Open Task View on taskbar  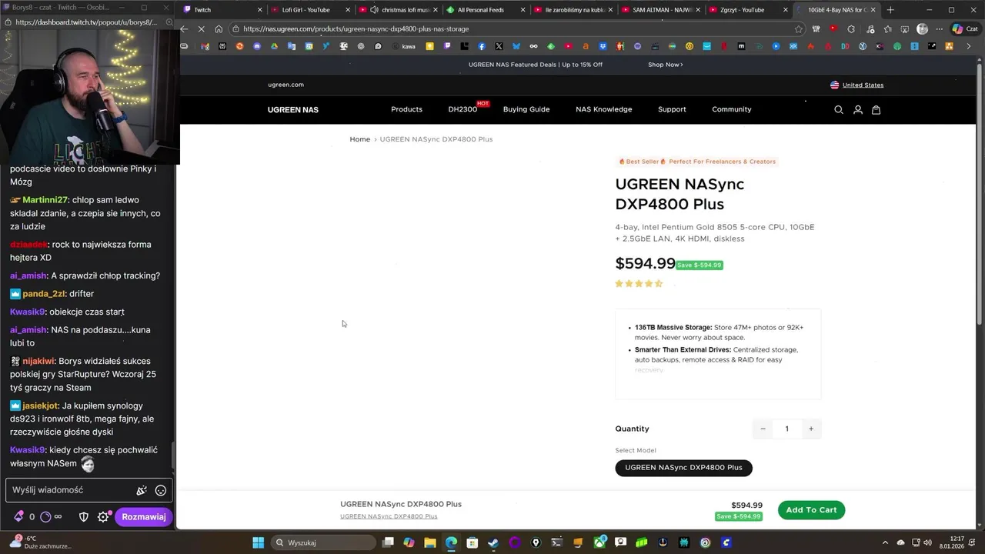click(x=388, y=542)
